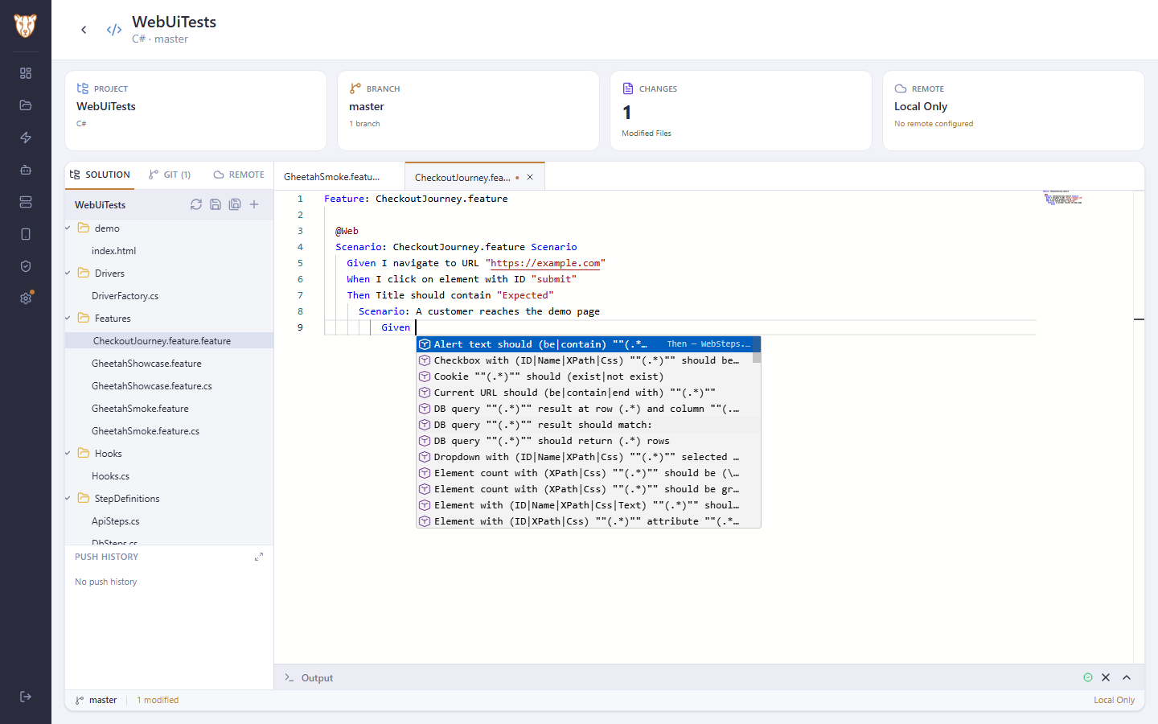Viewport: 1158px width, 724px height.
Task: Click the Save All icon
Action: (x=235, y=204)
